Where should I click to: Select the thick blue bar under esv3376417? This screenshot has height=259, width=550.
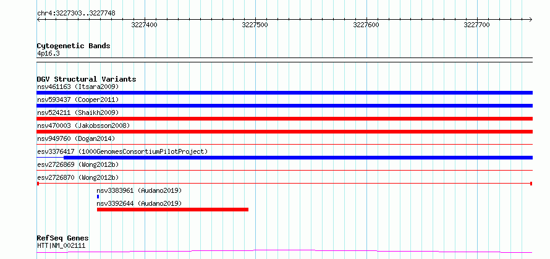click(x=298, y=158)
